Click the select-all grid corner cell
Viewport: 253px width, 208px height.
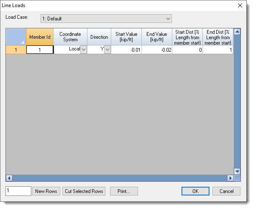point(16,37)
